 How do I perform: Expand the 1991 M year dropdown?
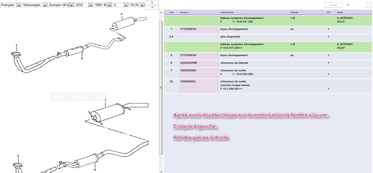109,5
